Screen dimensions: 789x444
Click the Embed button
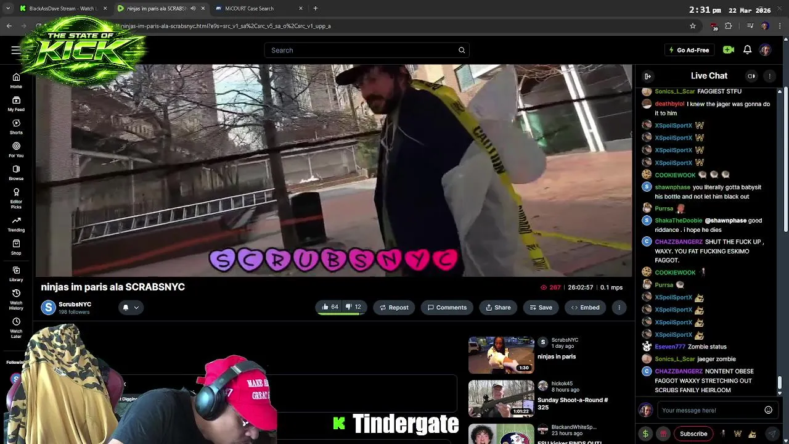click(585, 307)
